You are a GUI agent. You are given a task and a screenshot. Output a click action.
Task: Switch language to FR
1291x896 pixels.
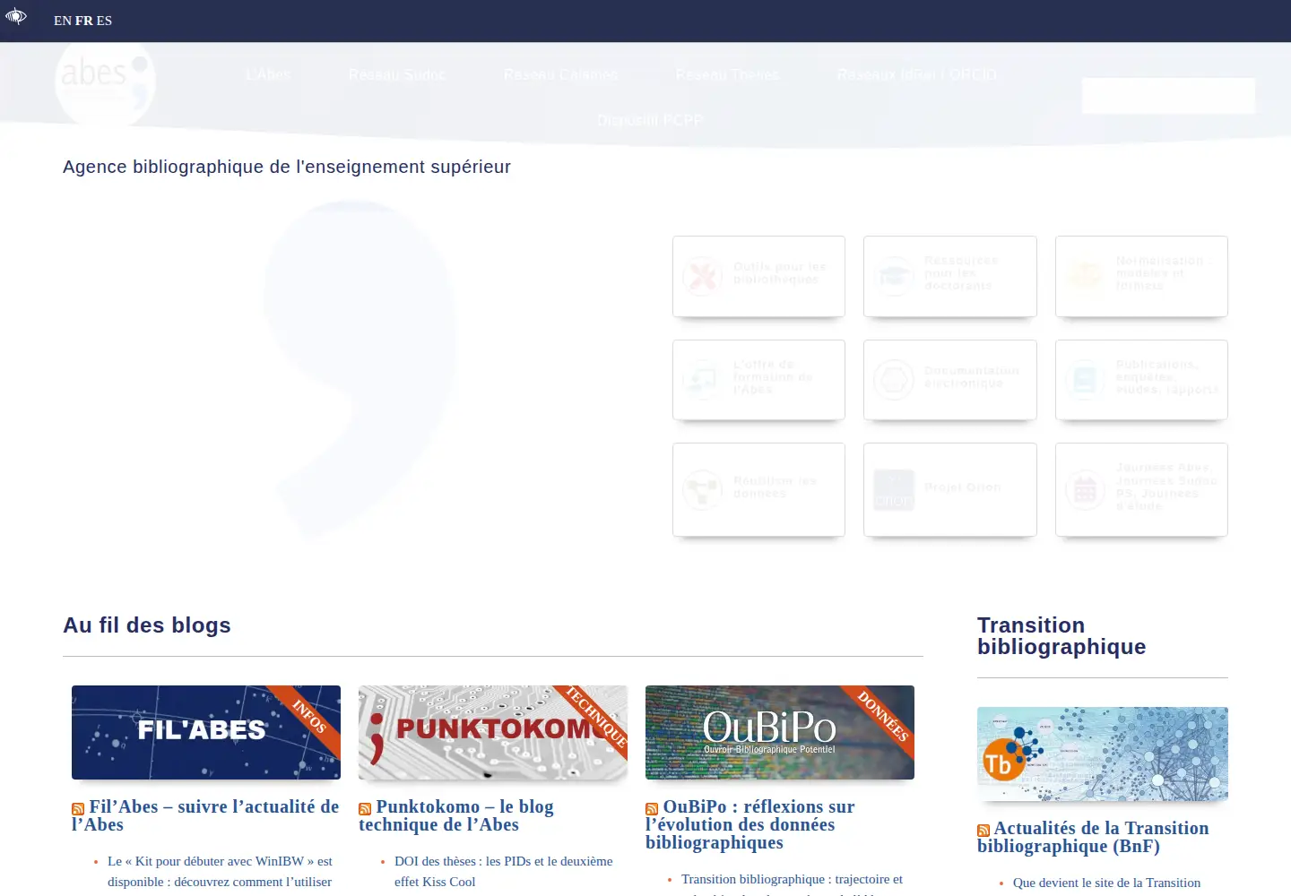pyautogui.click(x=84, y=21)
